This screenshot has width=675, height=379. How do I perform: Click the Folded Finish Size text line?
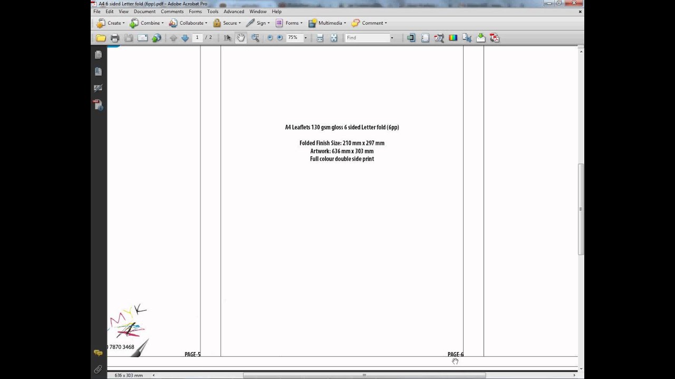pos(342,143)
